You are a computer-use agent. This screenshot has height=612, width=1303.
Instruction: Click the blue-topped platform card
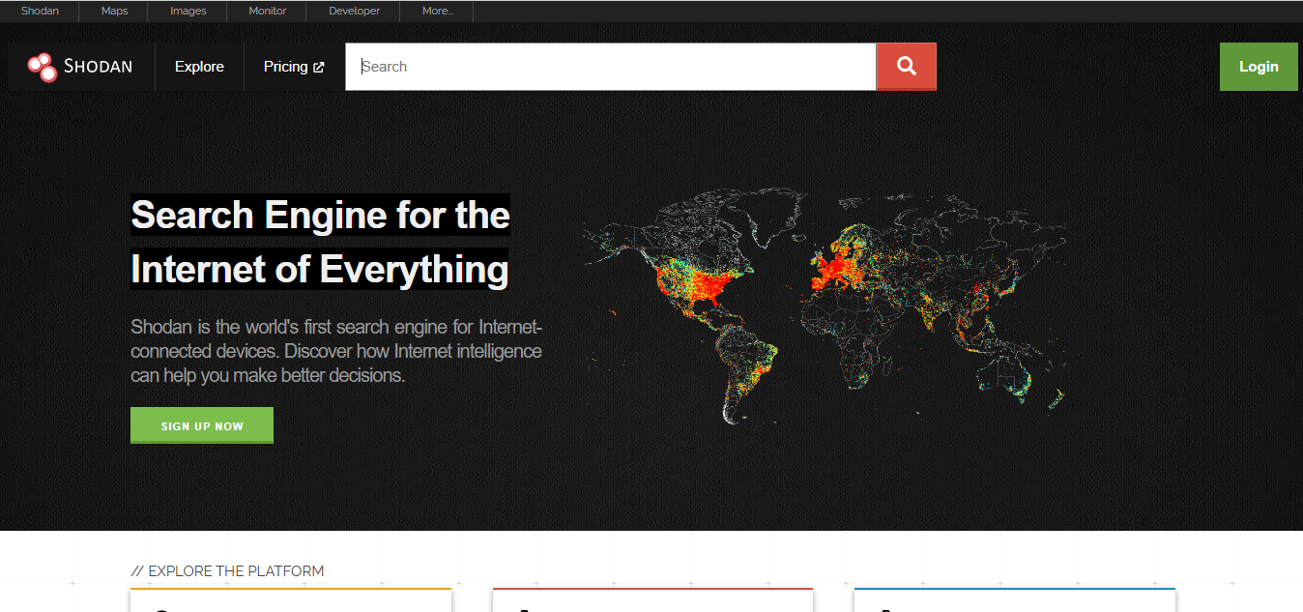click(1014, 599)
